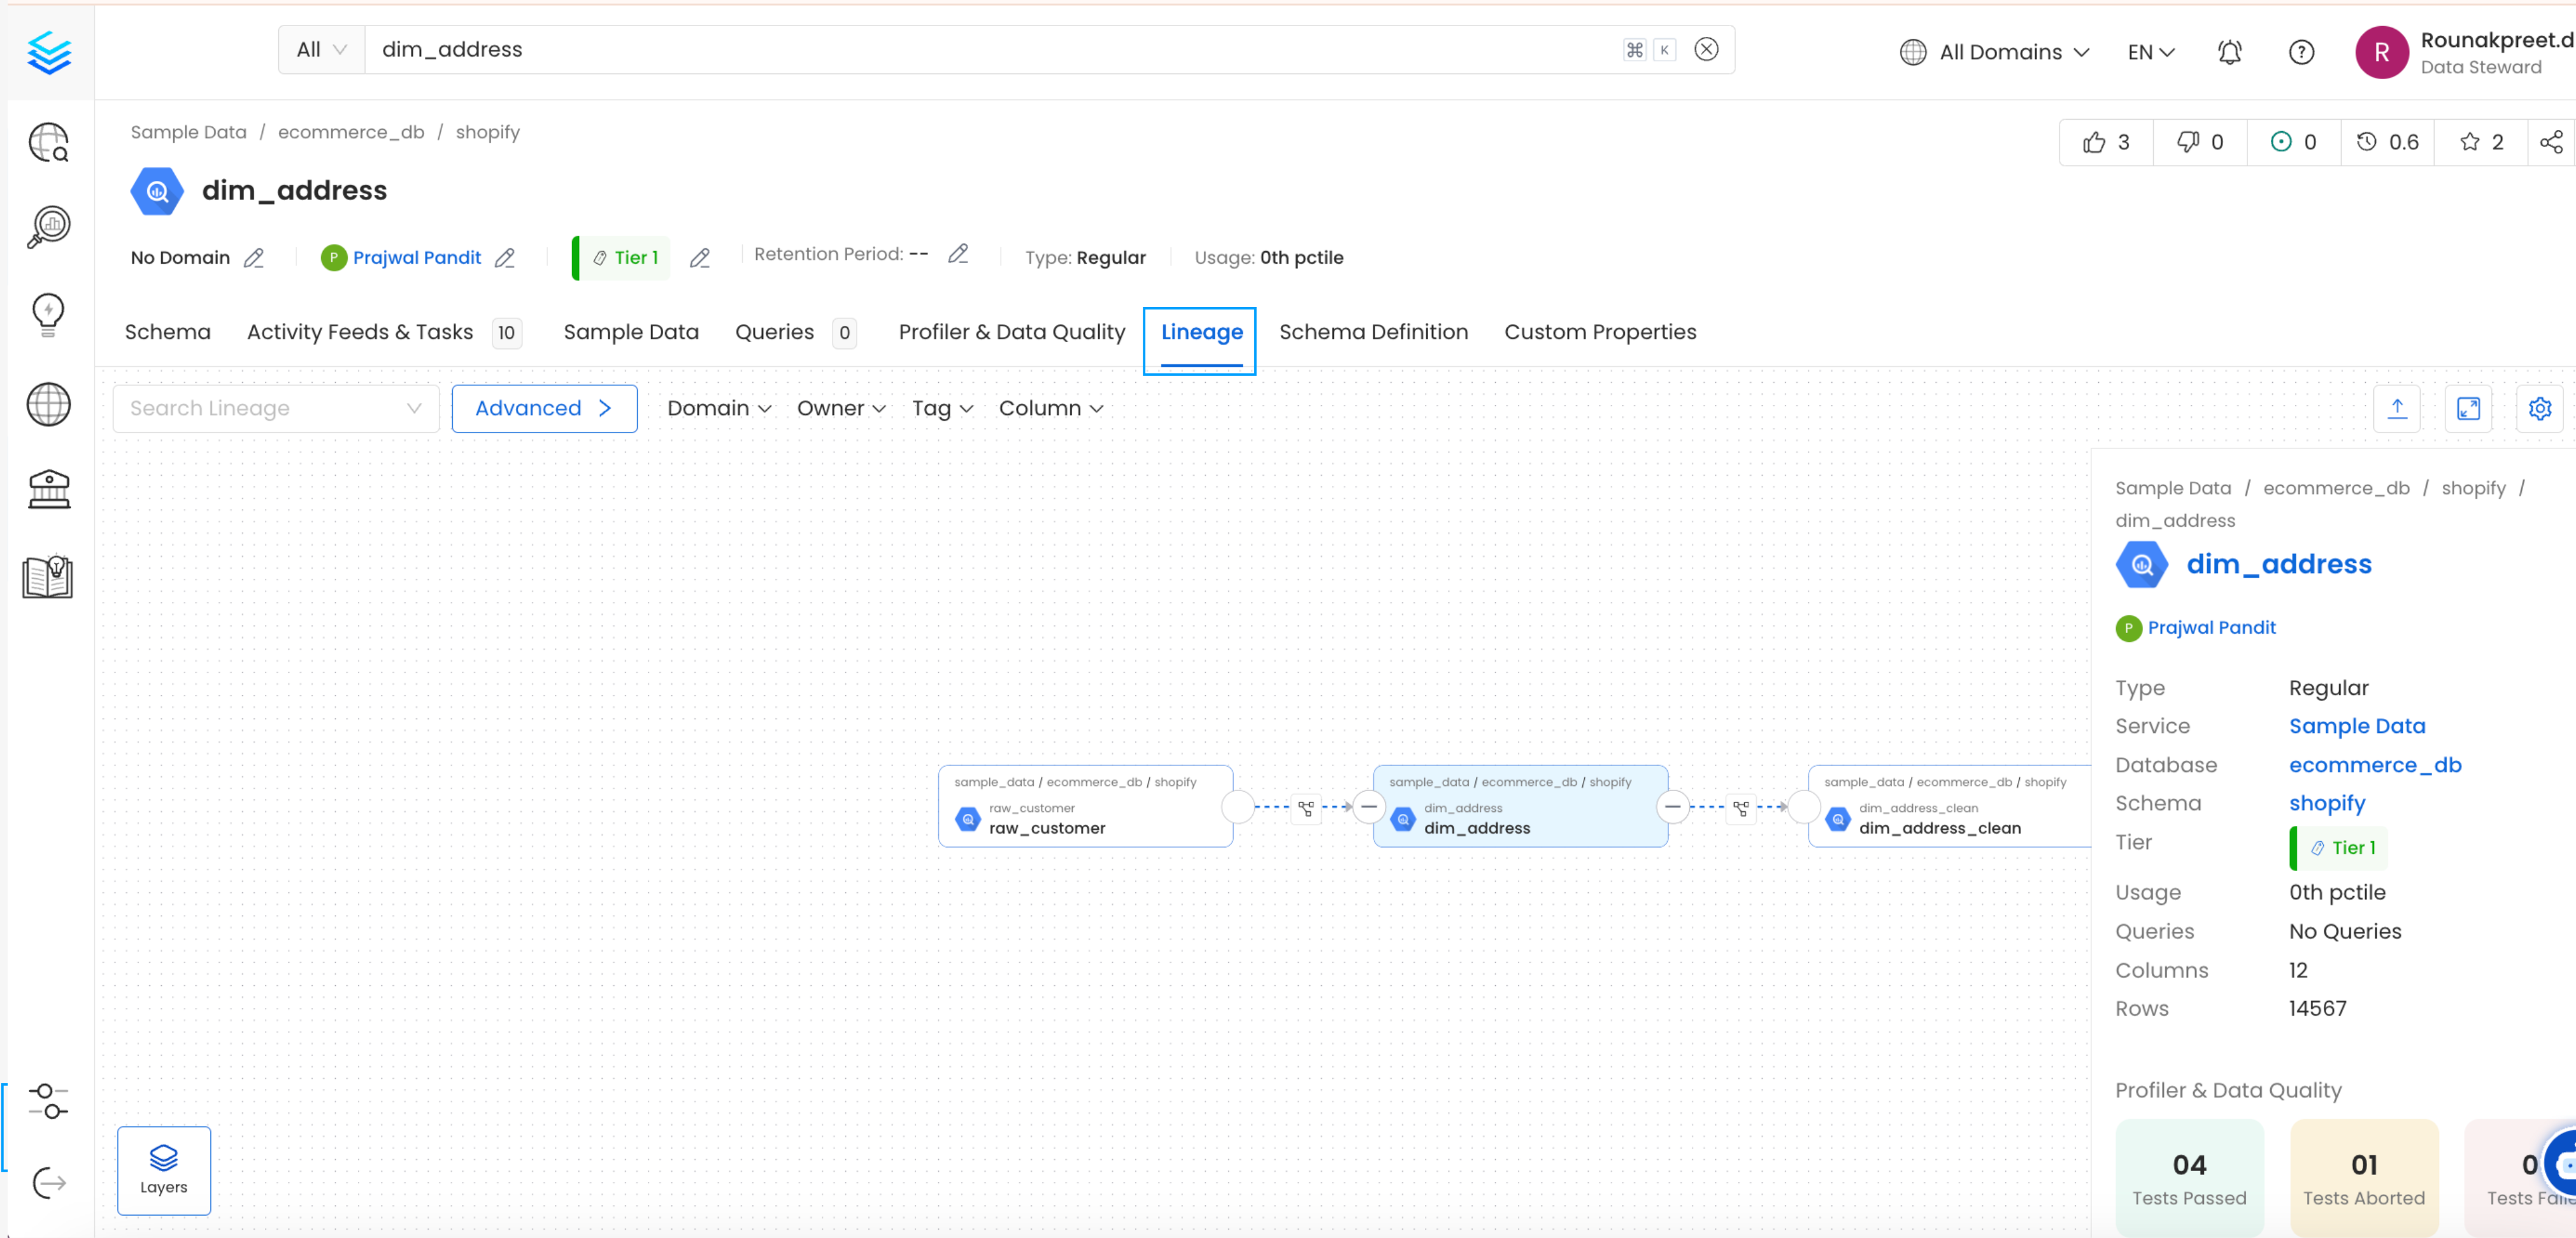Open the help question mark icon
This screenshot has width=2576, height=1238.
pos(2300,52)
